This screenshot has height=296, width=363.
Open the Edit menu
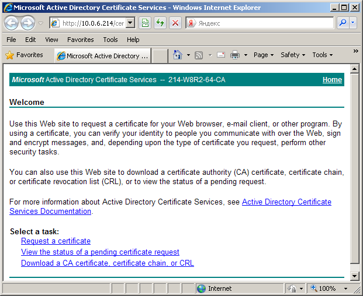pyautogui.click(x=30, y=40)
